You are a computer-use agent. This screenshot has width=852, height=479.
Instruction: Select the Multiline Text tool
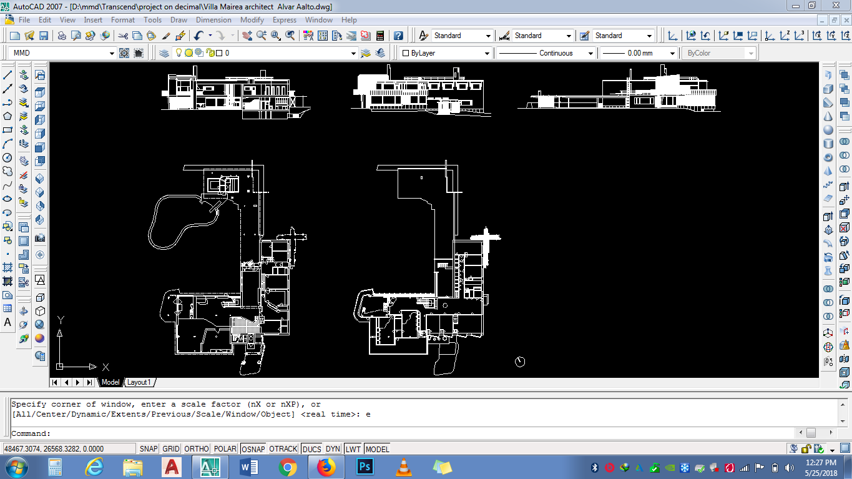[x=7, y=323]
